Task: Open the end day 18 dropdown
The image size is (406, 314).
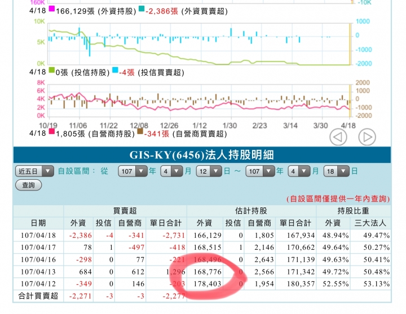Action: point(337,171)
